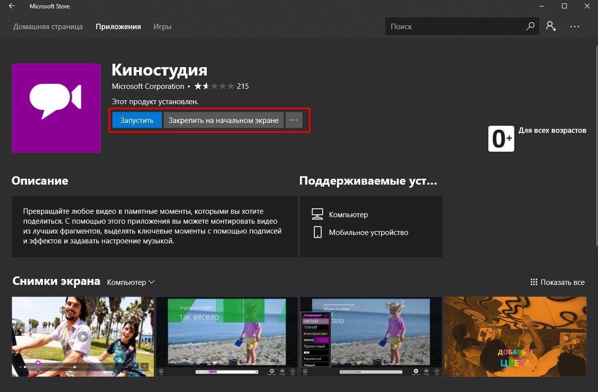598x392 pixels.
Task: Click the Поддерживаемые уст... heading
Action: point(368,181)
